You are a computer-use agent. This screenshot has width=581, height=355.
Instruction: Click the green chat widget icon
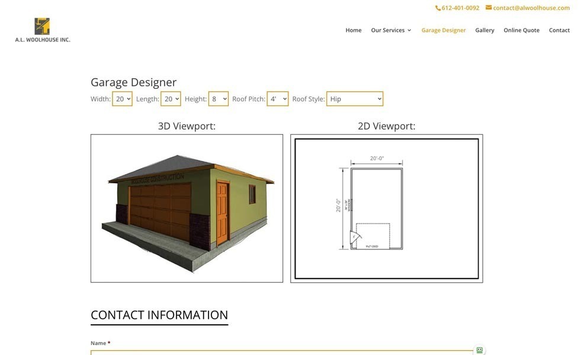479,350
